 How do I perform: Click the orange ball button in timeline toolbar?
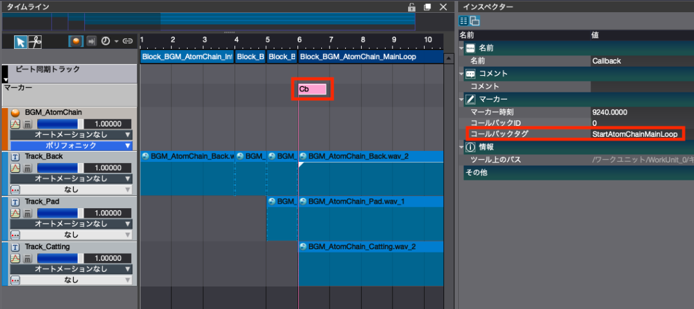pyautogui.click(x=76, y=42)
